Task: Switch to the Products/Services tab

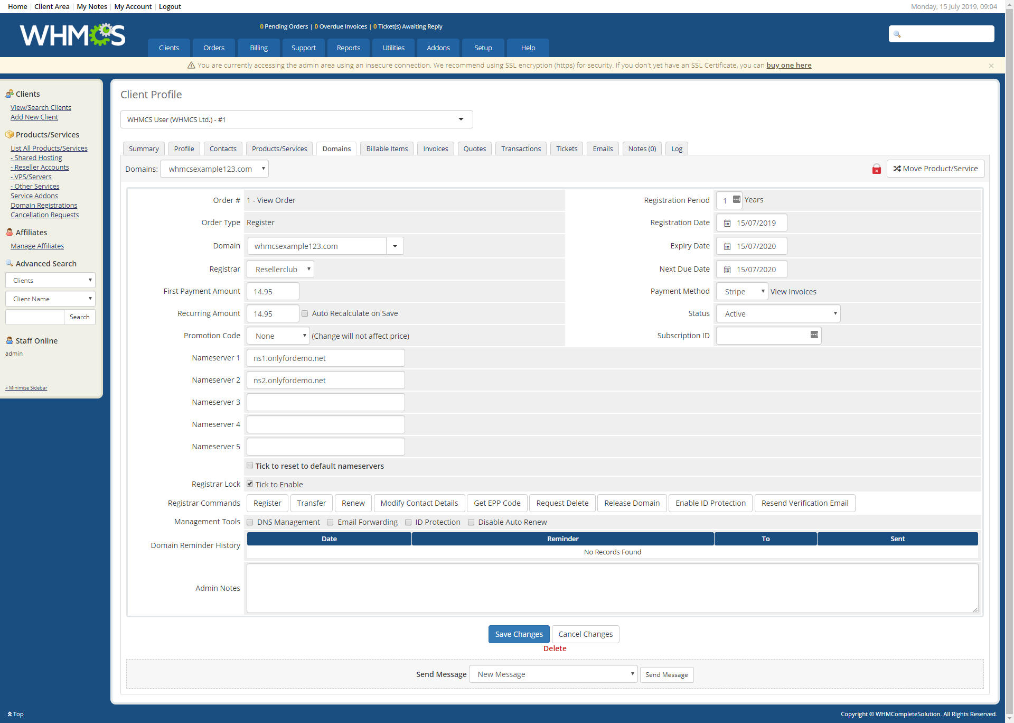Action: tap(279, 149)
